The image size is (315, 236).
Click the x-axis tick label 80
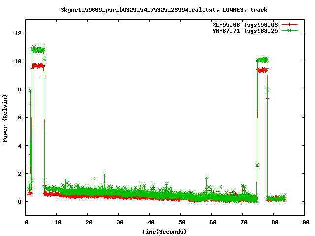coord(275,222)
